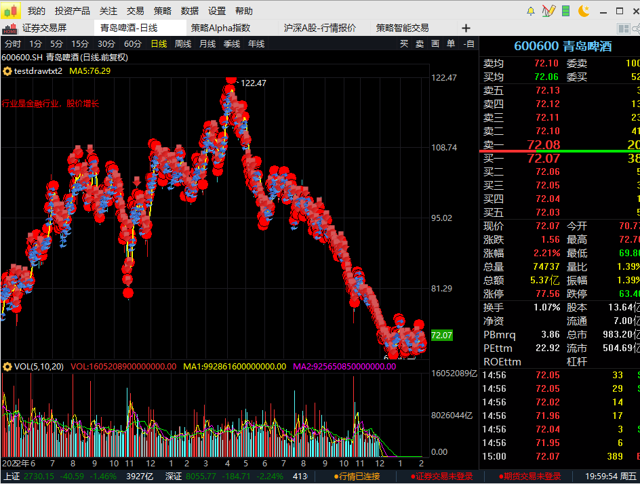Click the 单 order icon on chart toolbar
The width and height of the screenshot is (640, 484).
(452, 43)
